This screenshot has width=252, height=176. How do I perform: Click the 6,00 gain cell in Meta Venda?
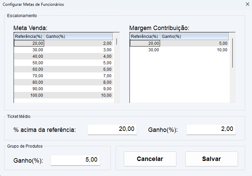tap(79, 69)
